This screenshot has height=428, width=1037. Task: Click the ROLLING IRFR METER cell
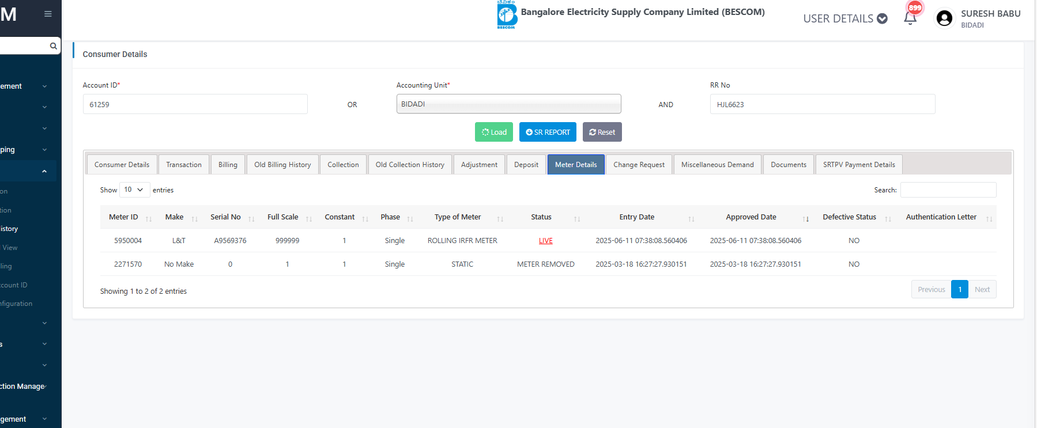pos(462,241)
